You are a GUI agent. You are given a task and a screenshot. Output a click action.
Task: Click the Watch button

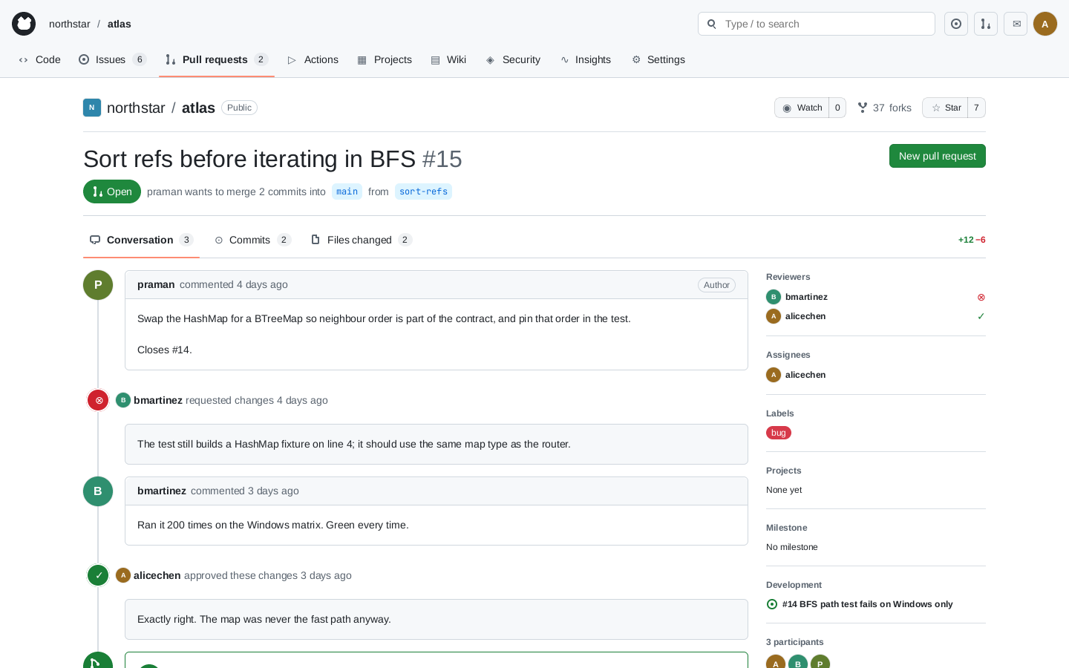[x=802, y=108]
